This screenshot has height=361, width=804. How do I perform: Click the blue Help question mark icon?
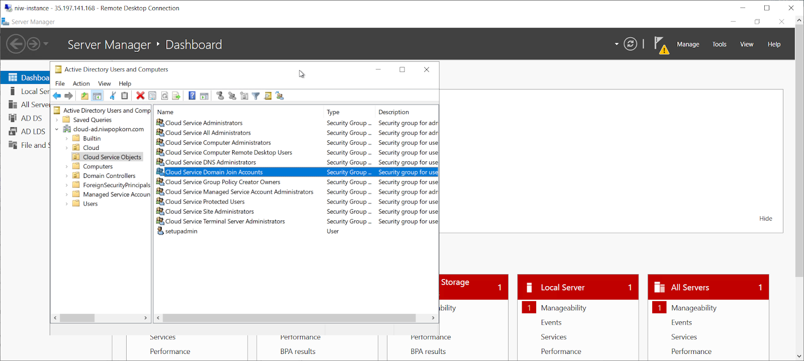pyautogui.click(x=192, y=96)
